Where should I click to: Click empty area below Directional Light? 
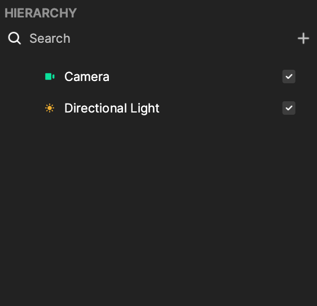tap(158, 201)
